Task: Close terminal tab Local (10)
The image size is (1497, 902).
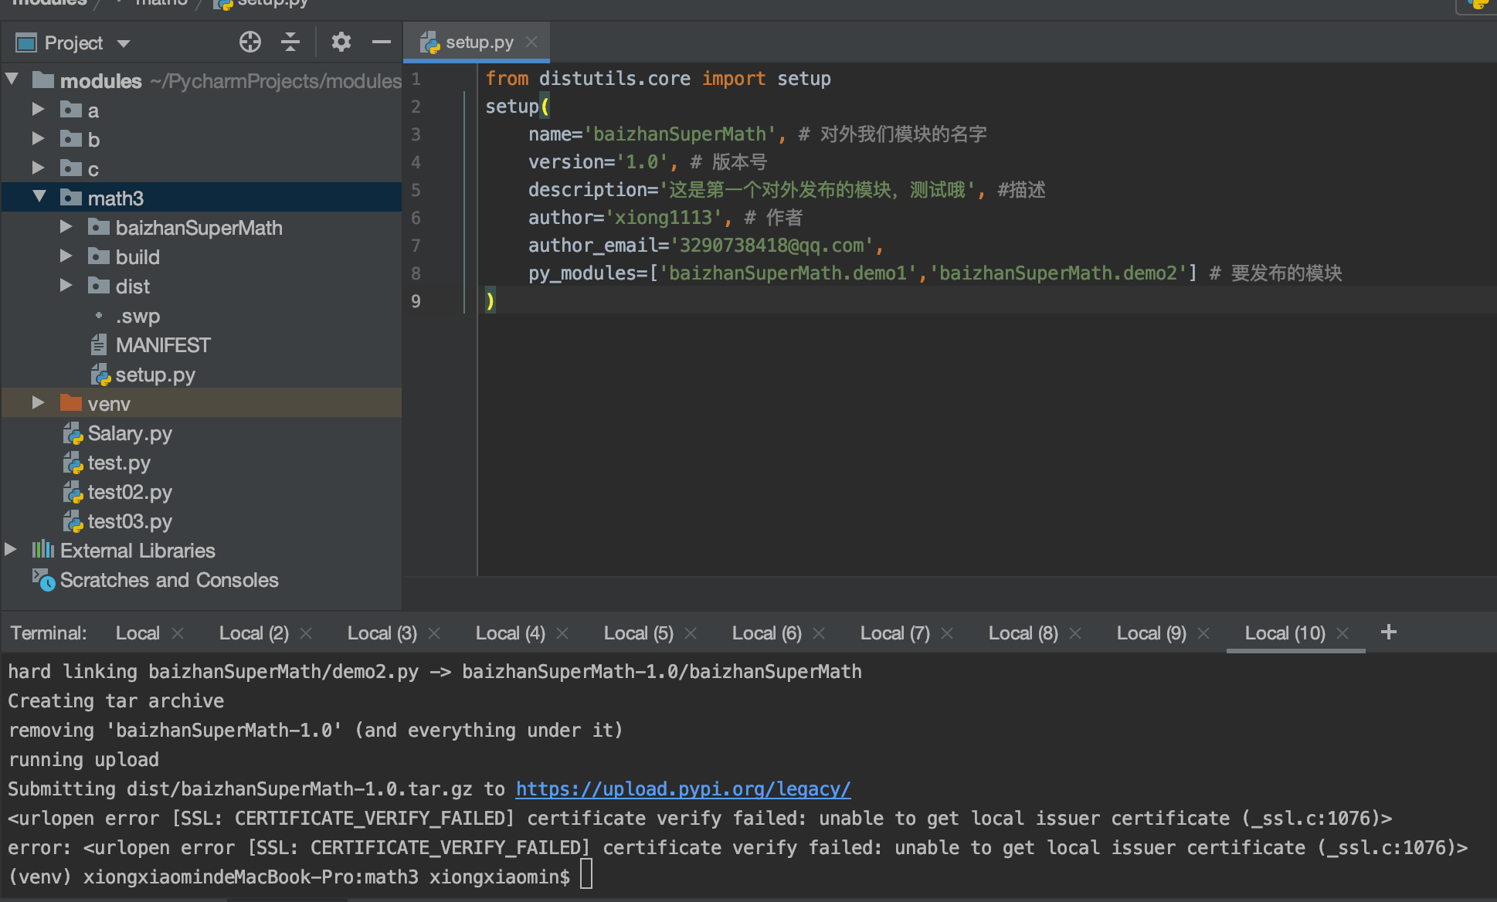Action: [x=1343, y=633]
